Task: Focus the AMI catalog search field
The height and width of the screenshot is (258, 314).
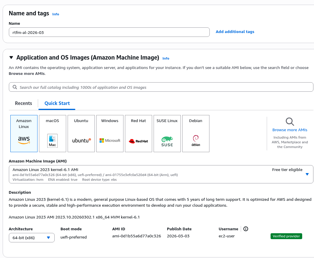Action: (161, 87)
